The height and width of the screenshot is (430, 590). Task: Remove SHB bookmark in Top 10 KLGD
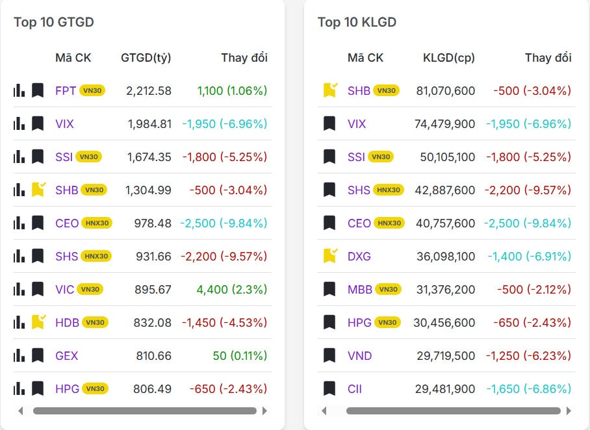click(330, 90)
